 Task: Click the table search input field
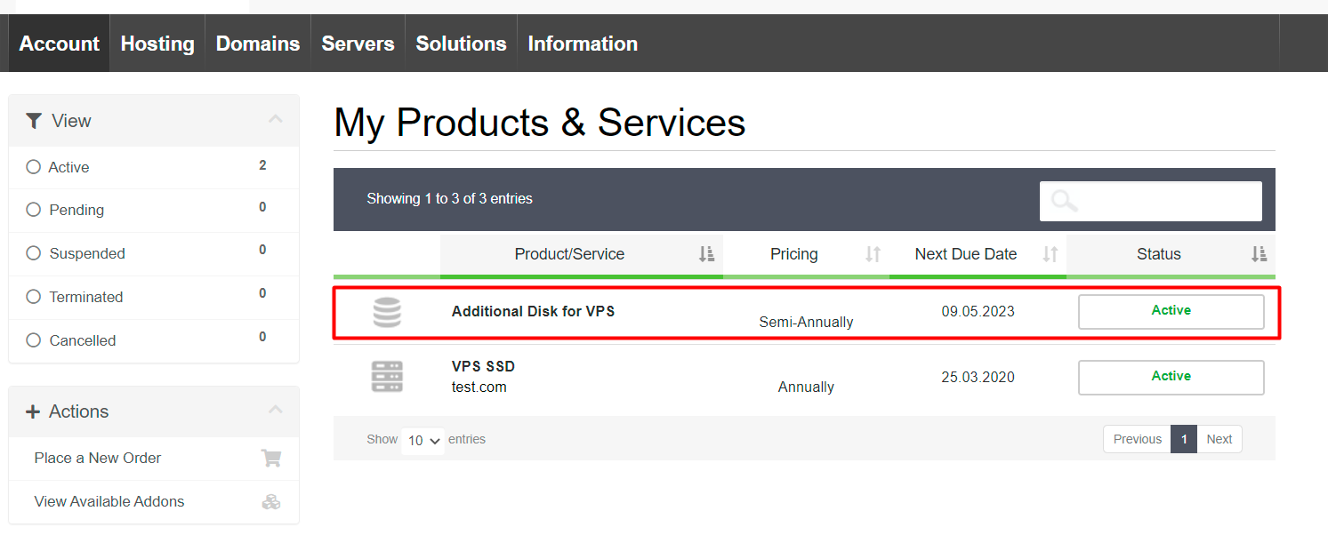(x=1165, y=201)
